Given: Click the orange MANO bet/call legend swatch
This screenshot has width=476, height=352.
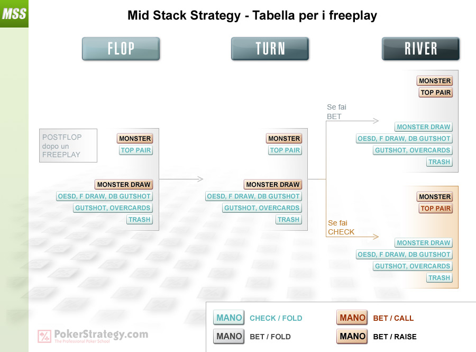Looking at the screenshot, I should pos(352,318).
